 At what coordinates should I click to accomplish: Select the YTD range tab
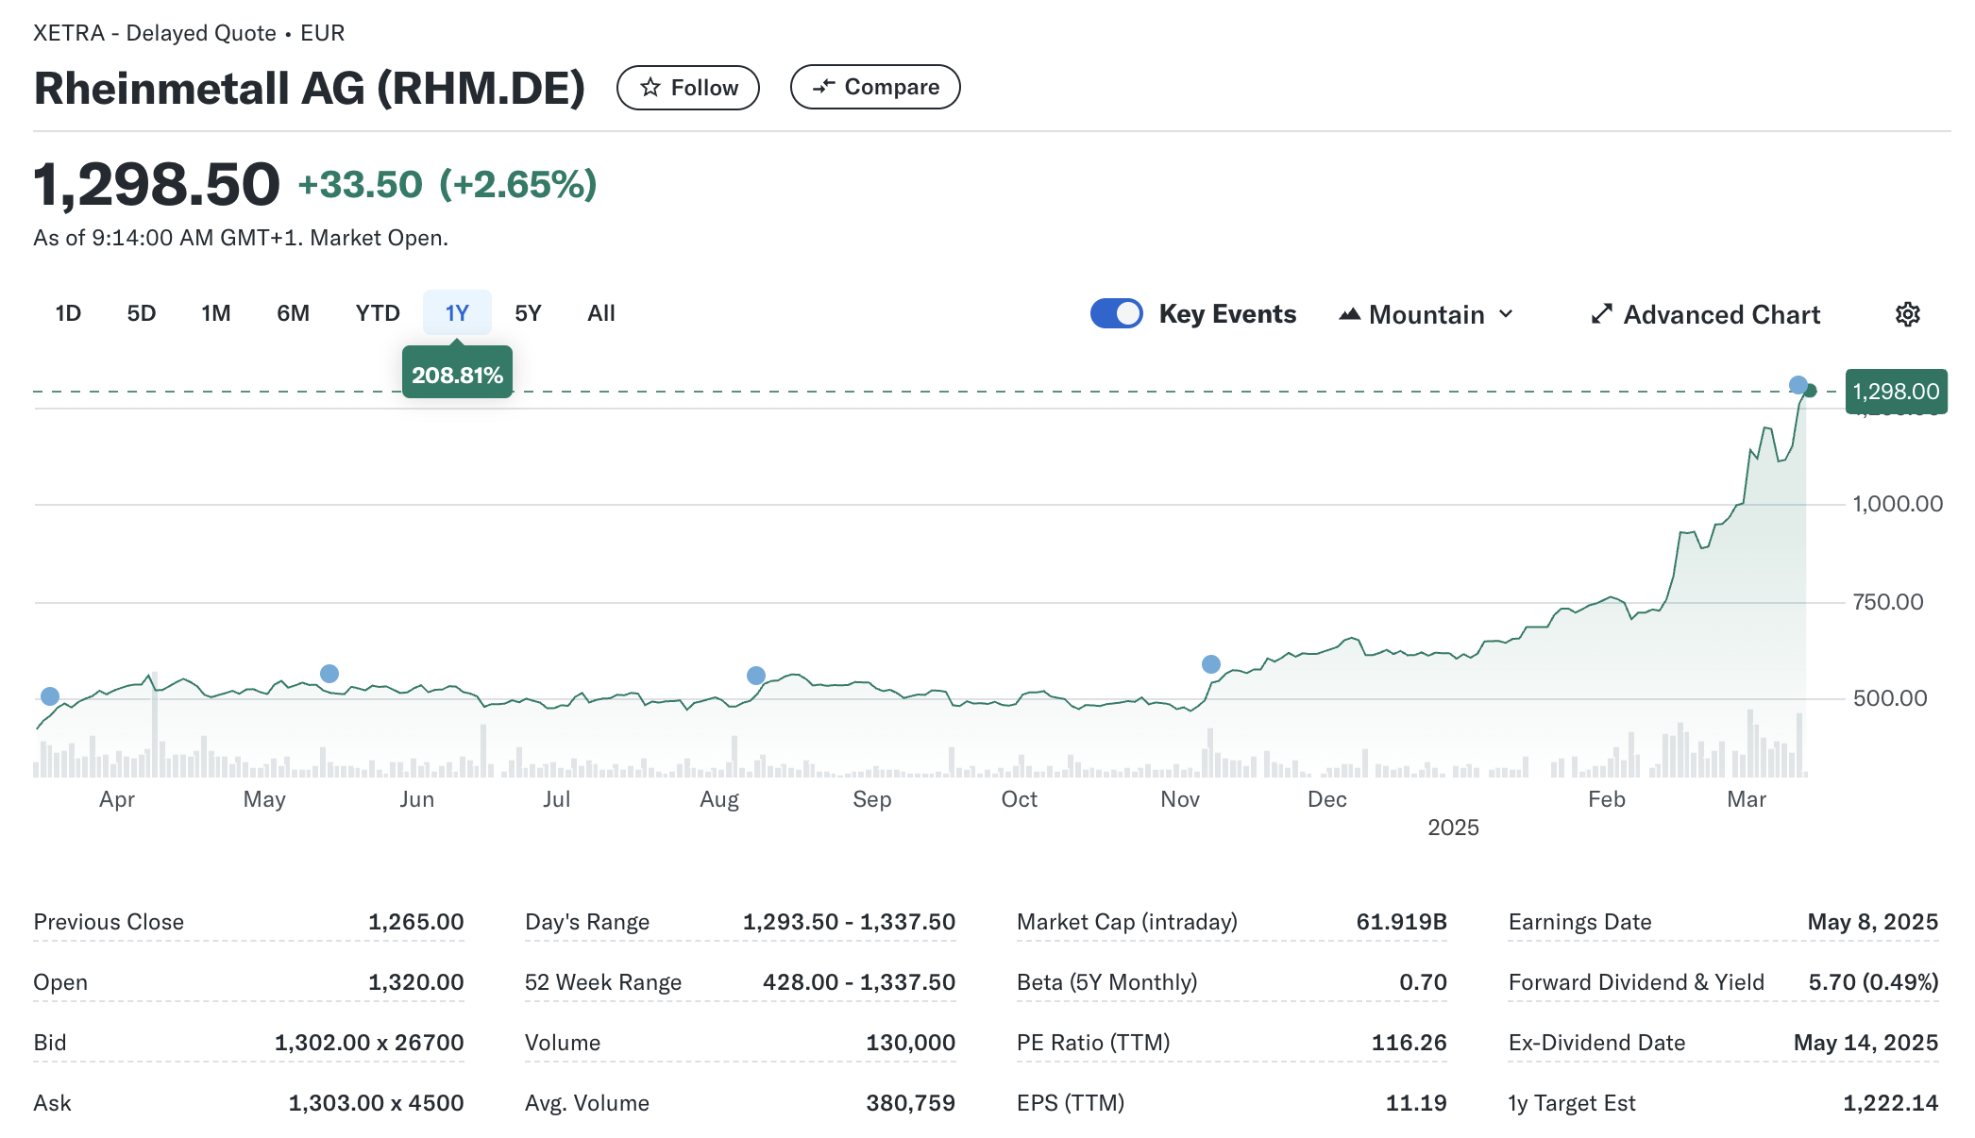pos(378,313)
